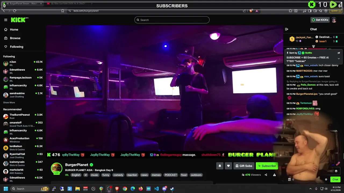Open Firefox from the taskbar
344x193 pixels.
[x=141, y=189]
